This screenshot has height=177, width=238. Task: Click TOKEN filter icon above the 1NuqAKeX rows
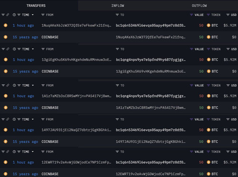pos(208,15)
